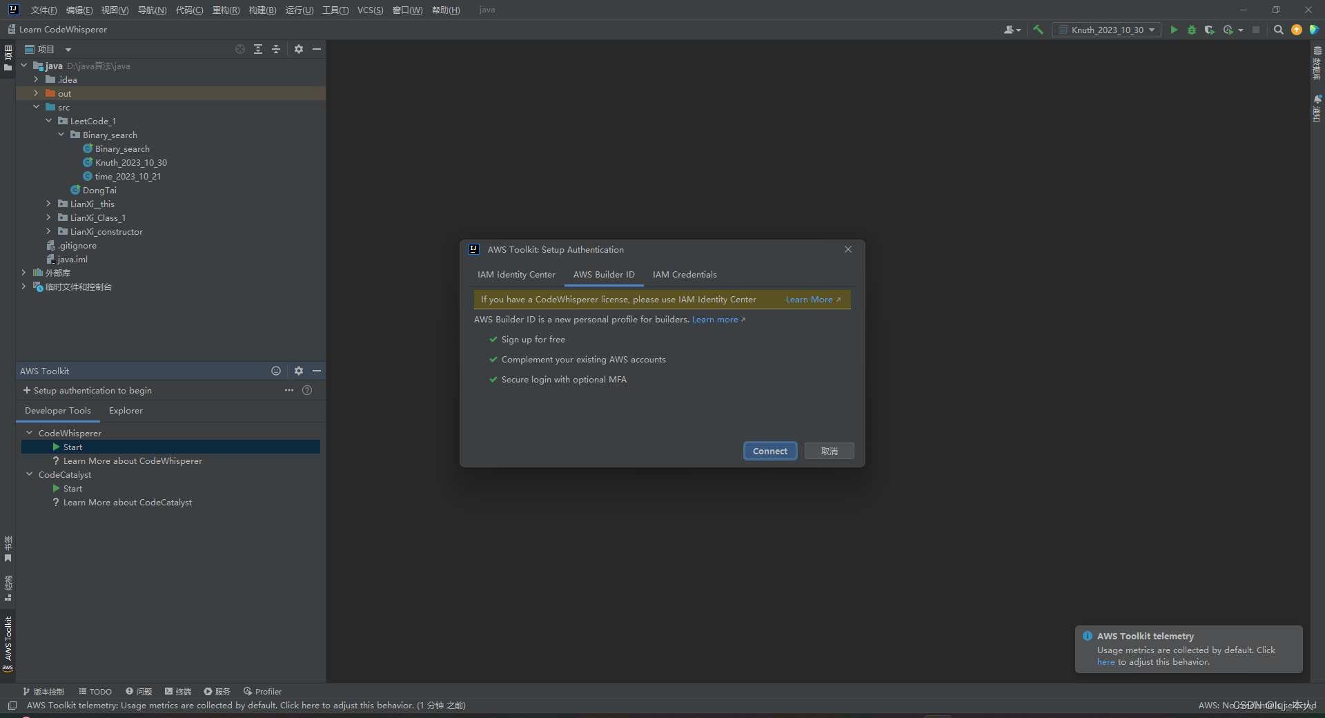Close the Setup Authentication dialog

(848, 249)
